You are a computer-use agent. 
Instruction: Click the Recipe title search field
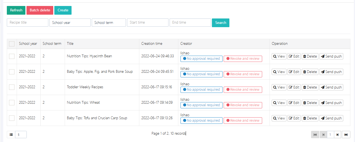coord(28,23)
